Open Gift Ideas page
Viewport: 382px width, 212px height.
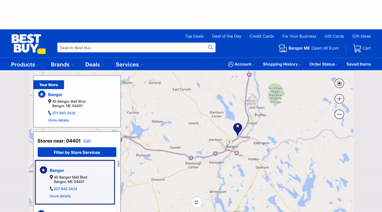pyautogui.click(x=361, y=36)
